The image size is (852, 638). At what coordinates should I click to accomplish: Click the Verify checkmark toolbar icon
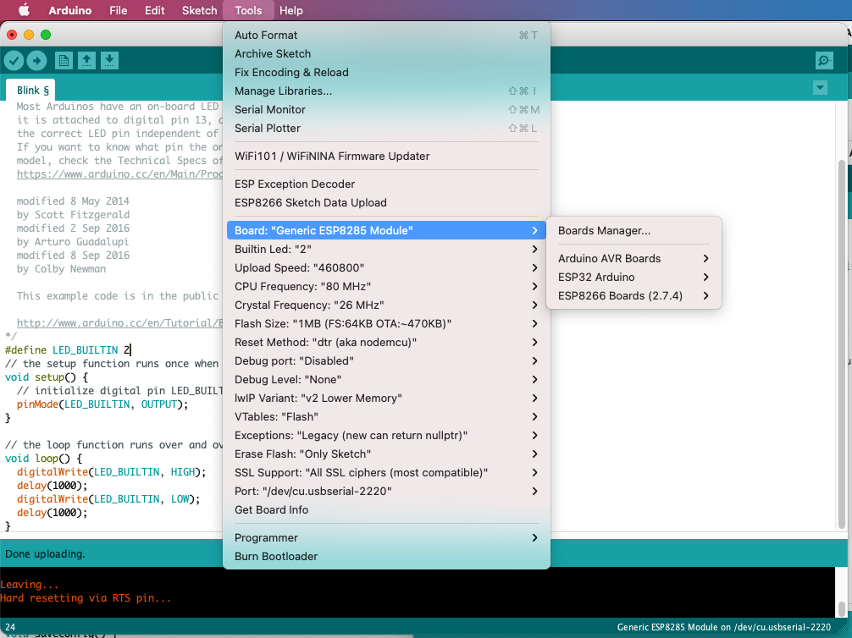pos(14,61)
